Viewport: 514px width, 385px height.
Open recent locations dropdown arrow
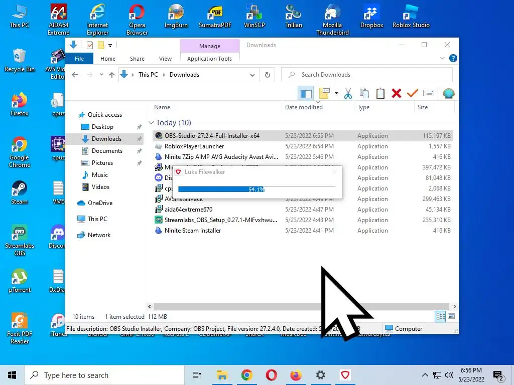101,75
